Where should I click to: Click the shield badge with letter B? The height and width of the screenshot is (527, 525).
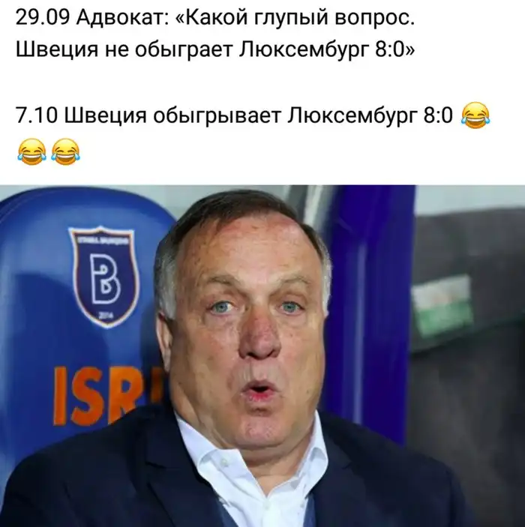point(103,277)
